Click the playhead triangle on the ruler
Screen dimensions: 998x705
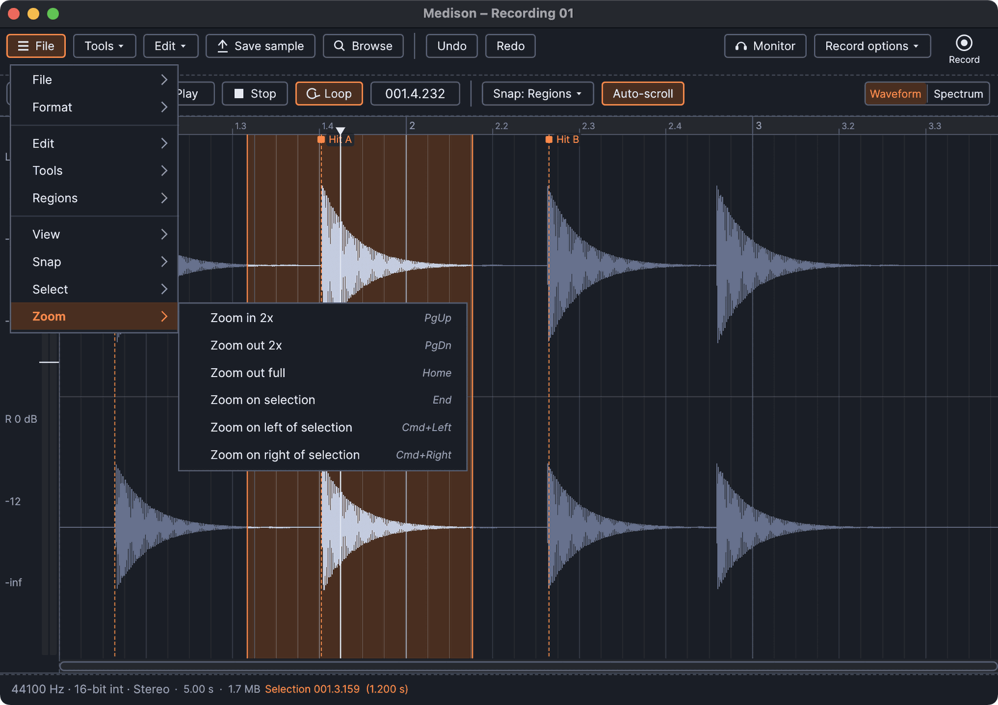coord(340,130)
